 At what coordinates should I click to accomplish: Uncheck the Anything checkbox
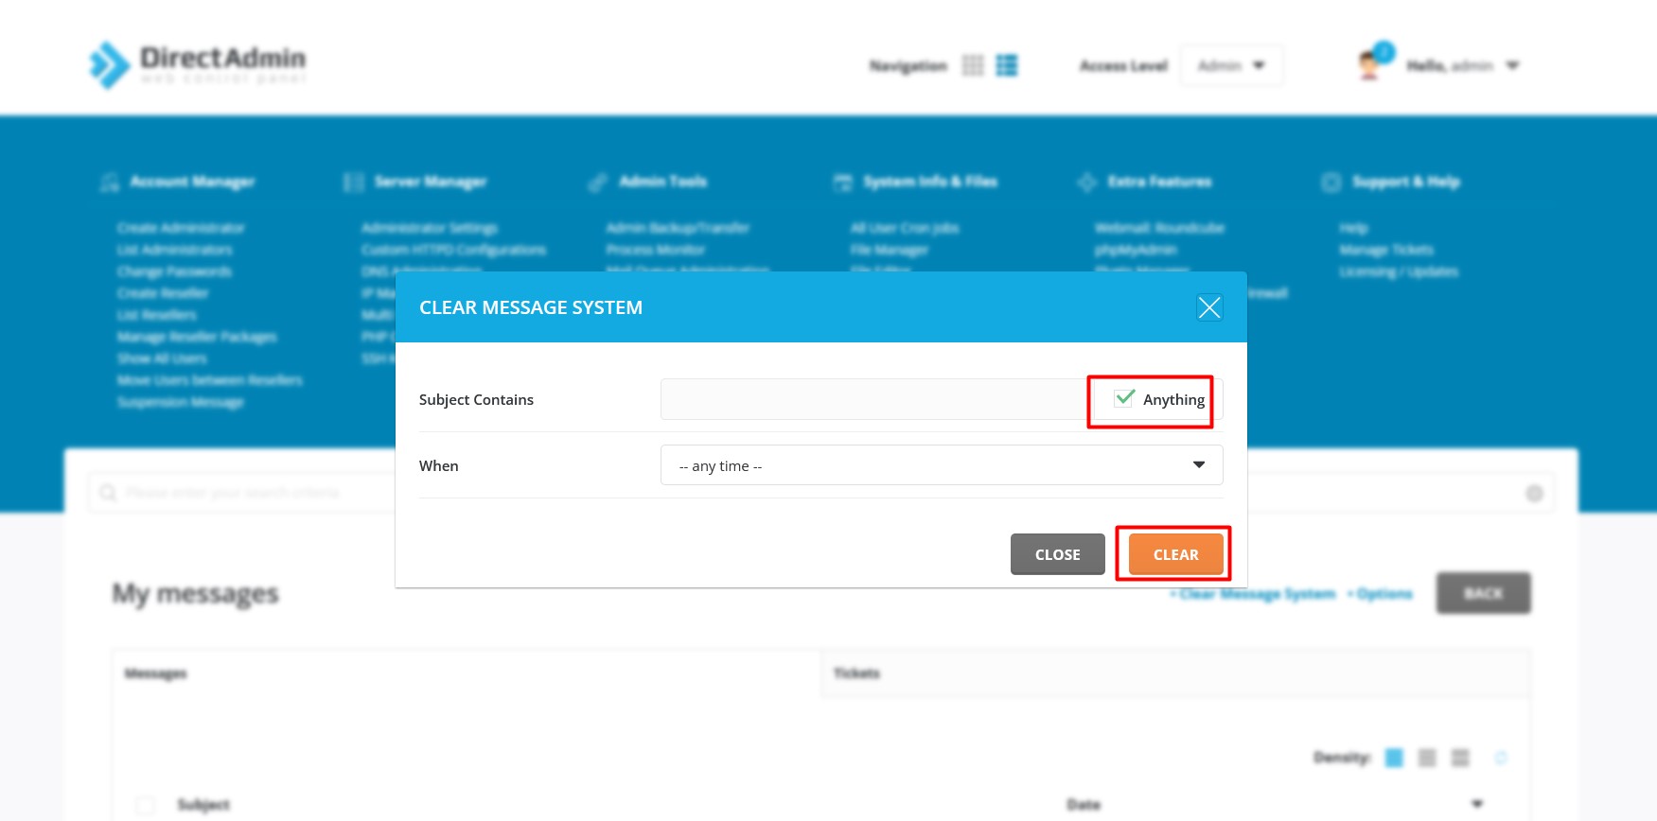(x=1124, y=398)
